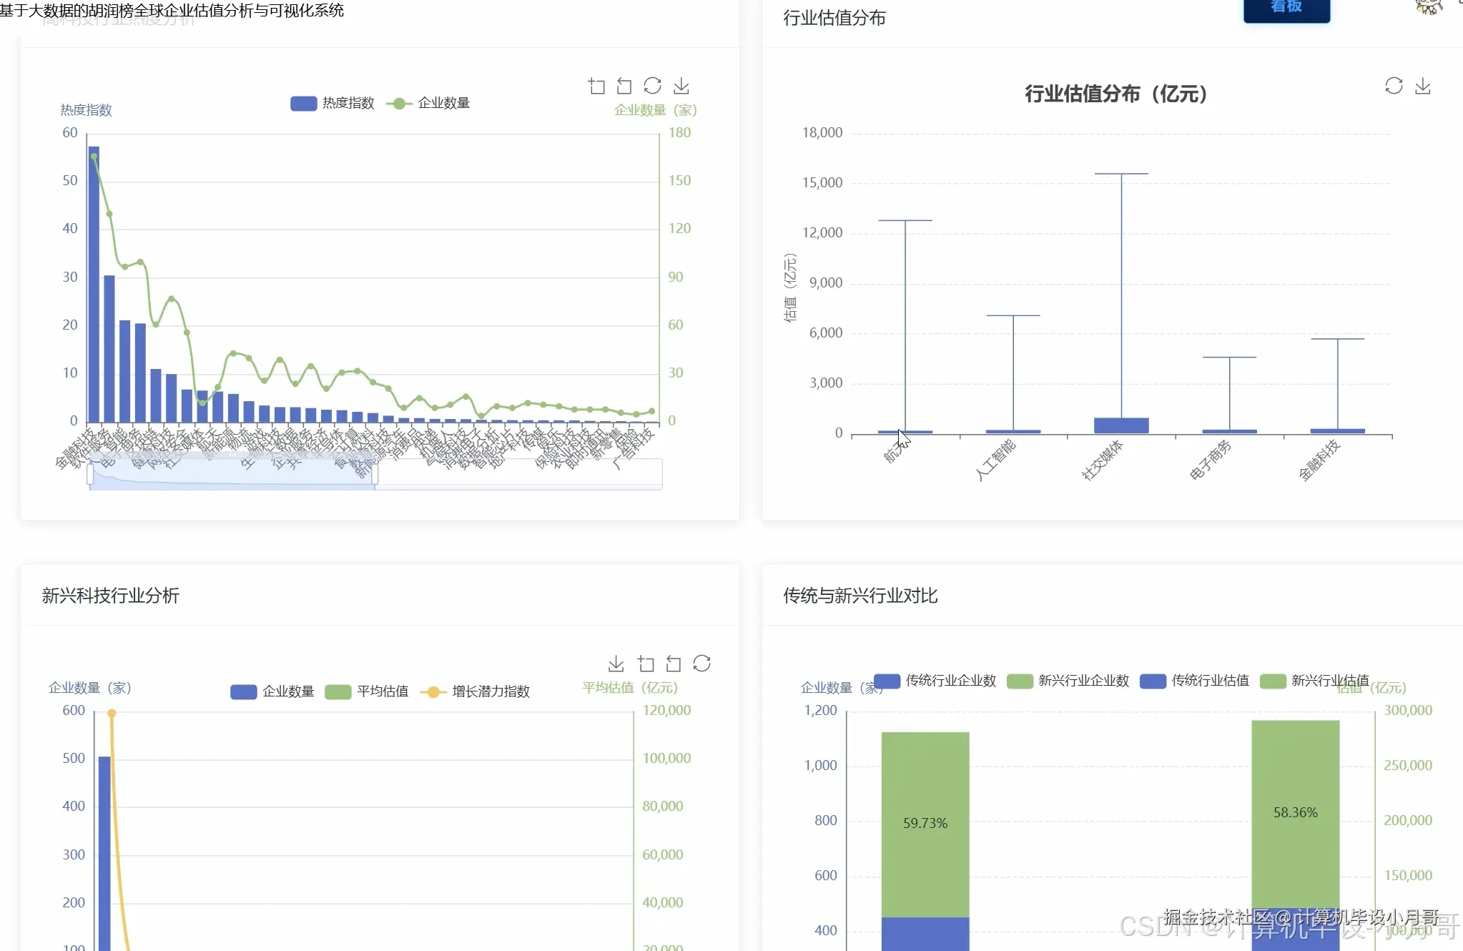Click the 社交媒体 boxplot bar
Viewport: 1463px width, 951px height.
(x=1121, y=425)
